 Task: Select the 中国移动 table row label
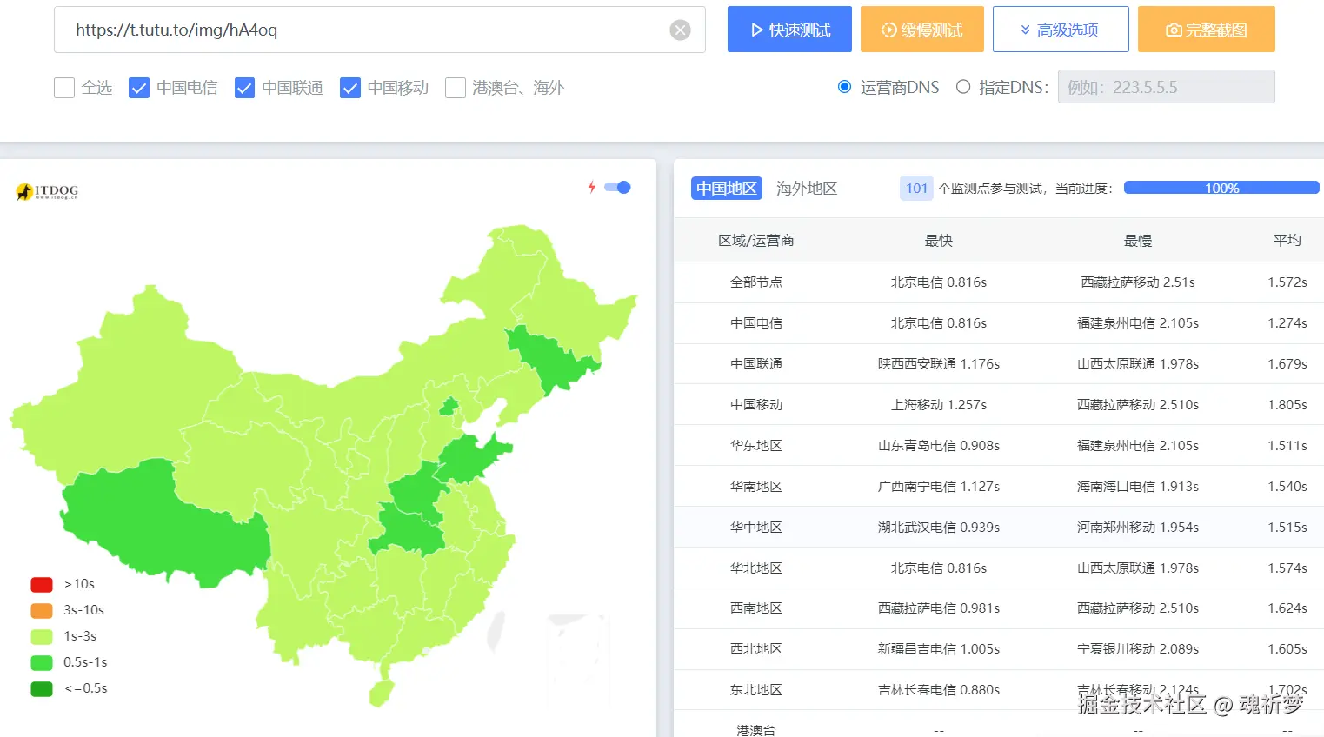[x=756, y=405]
